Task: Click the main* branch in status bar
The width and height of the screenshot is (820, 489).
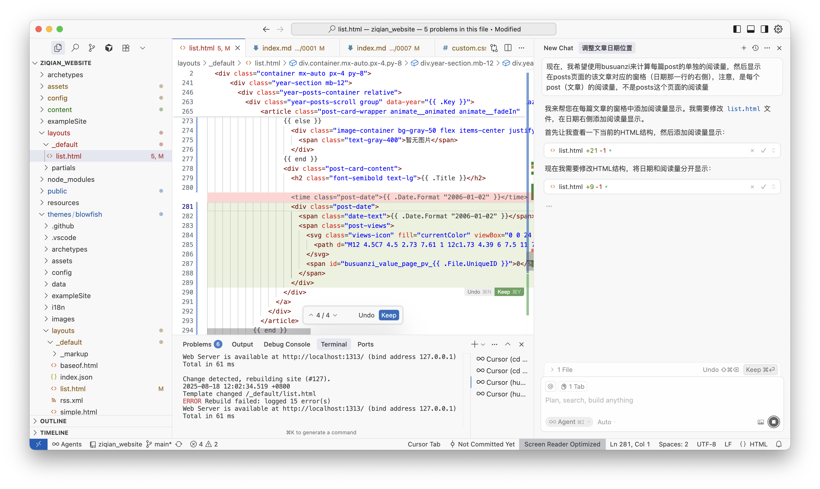Action: click(x=159, y=444)
